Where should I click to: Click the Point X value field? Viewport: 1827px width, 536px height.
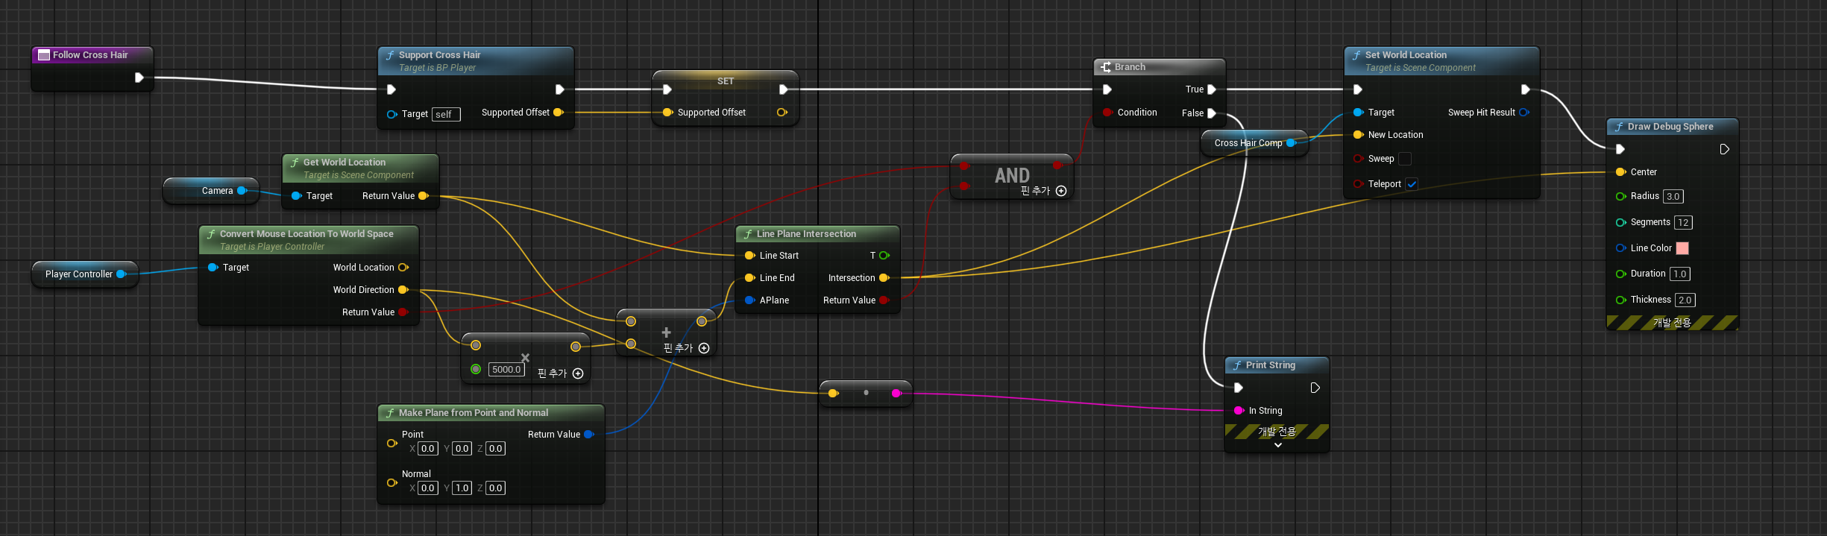(428, 449)
